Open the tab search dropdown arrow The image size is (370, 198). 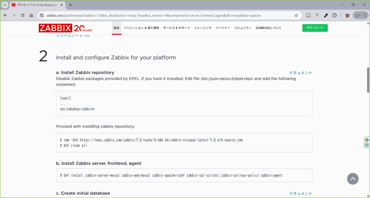pyautogui.click(x=5, y=5)
